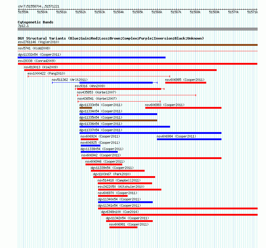Open nsv606984 (Cooper2011) label

coord(176,136)
